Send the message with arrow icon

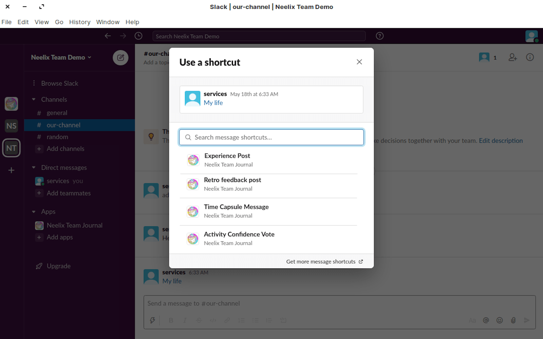pyautogui.click(x=527, y=320)
